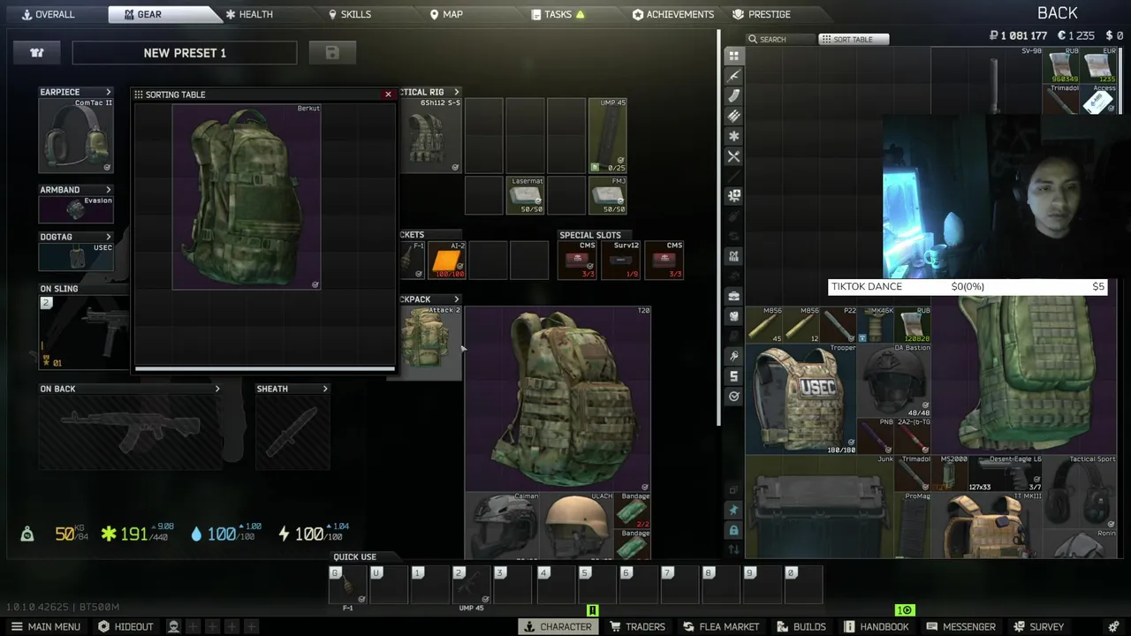
Task: Open the Overall tab
Action: click(x=48, y=14)
